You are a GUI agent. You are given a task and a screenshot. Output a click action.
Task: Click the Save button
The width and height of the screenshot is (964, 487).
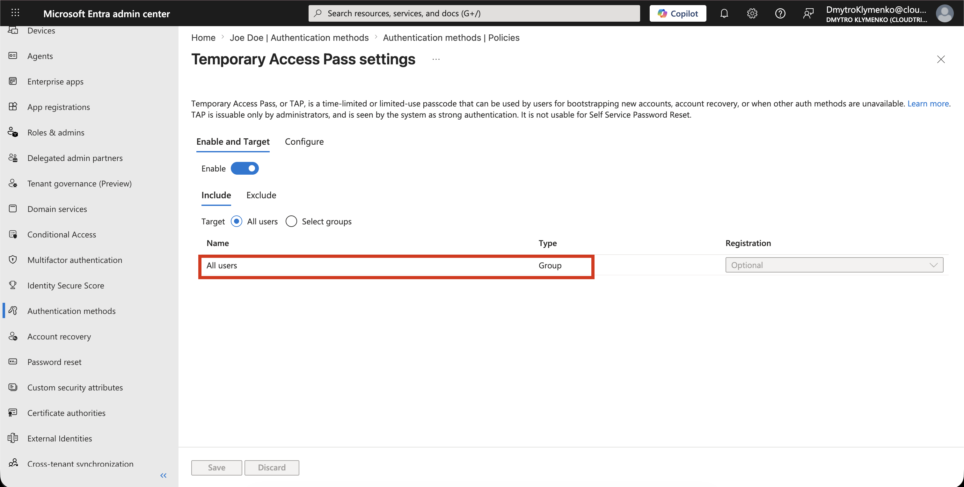point(216,468)
